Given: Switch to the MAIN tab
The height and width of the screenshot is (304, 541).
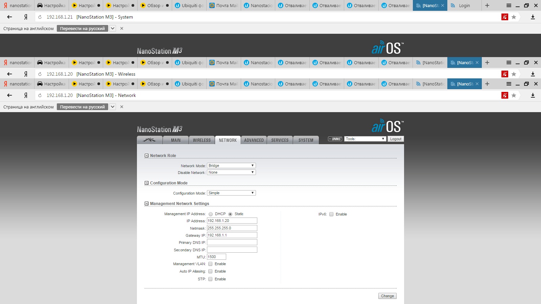Looking at the screenshot, I should (176, 140).
